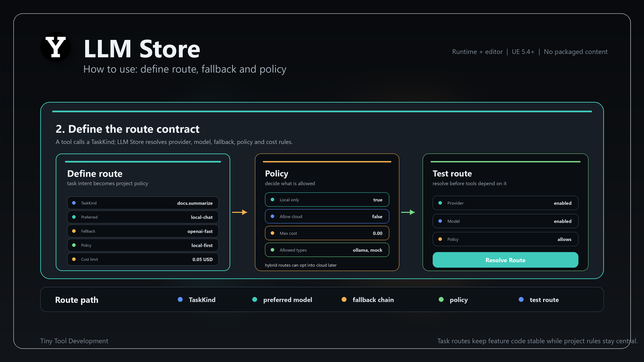
Task: Click the Policy card heading
Action: [276, 174]
